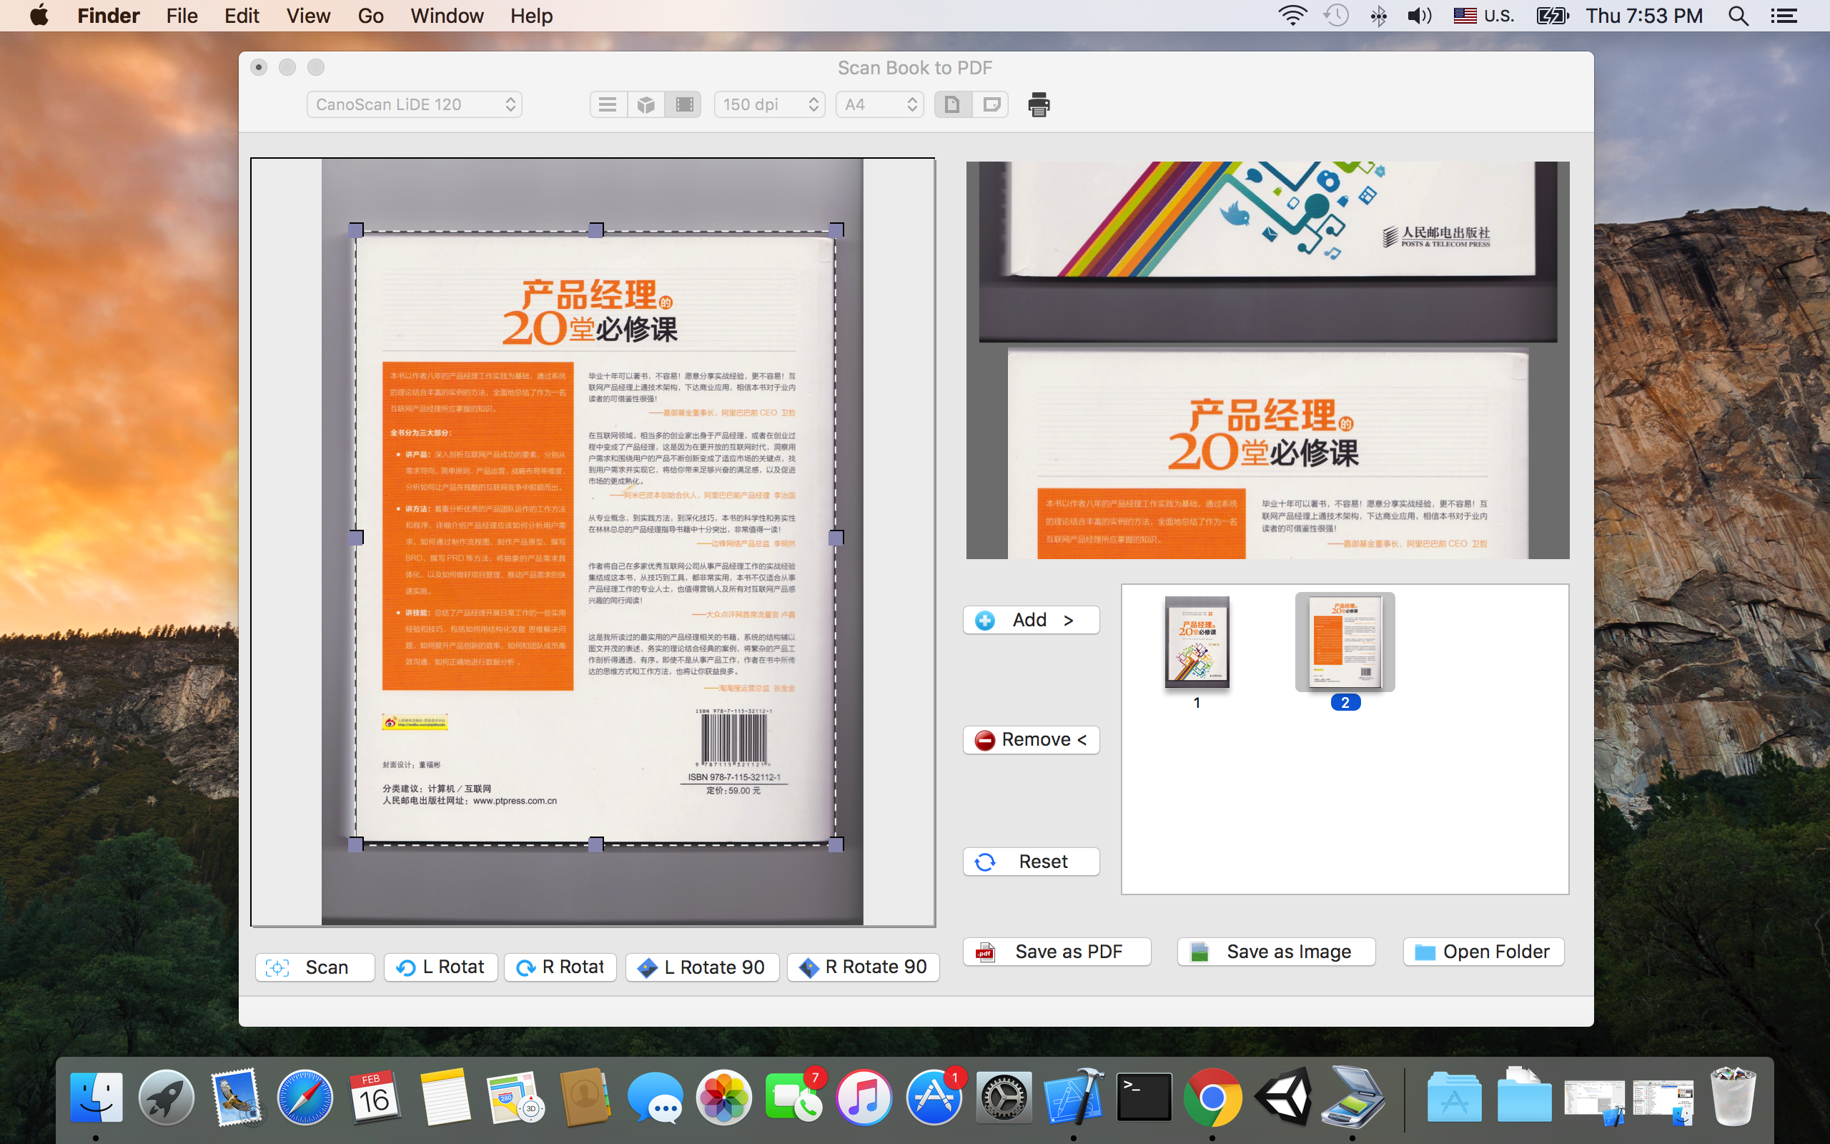Click the L Rotat counterclockwise button

pyautogui.click(x=441, y=967)
